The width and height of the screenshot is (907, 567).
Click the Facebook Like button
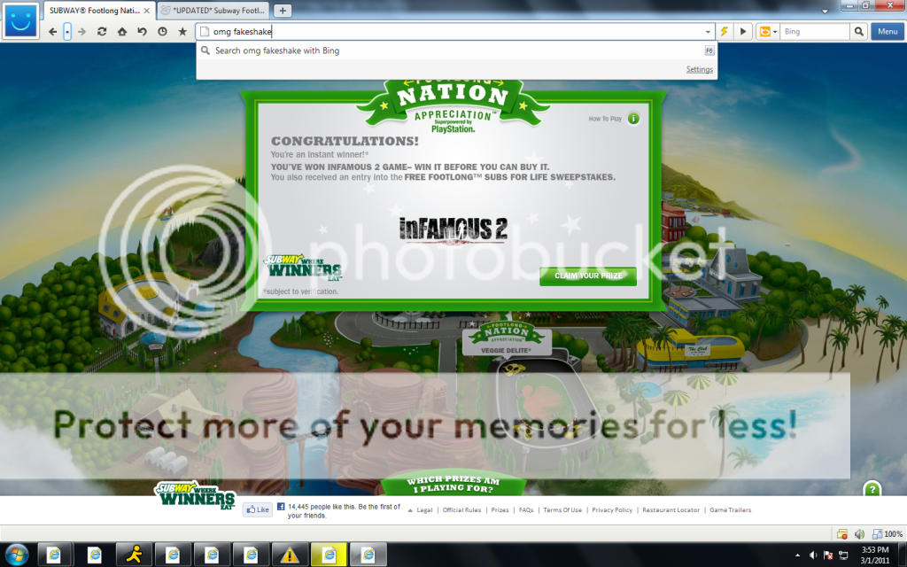coord(258,509)
